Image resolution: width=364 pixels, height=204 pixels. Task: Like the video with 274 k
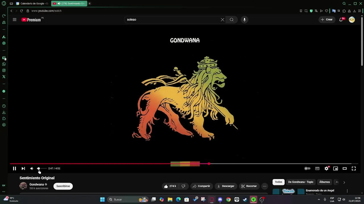point(170,186)
